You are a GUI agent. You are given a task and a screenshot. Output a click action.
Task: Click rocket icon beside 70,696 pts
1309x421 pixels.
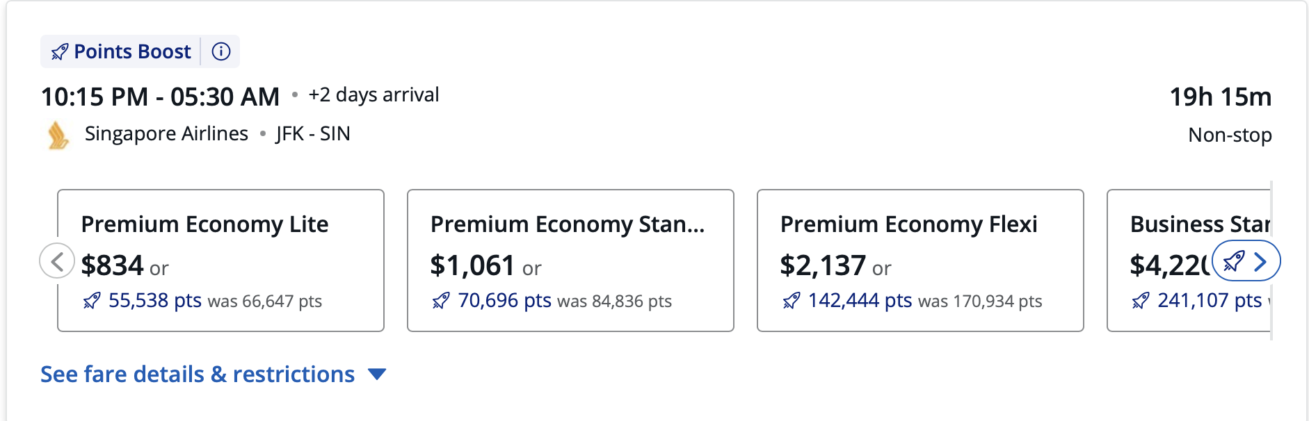[x=441, y=301]
